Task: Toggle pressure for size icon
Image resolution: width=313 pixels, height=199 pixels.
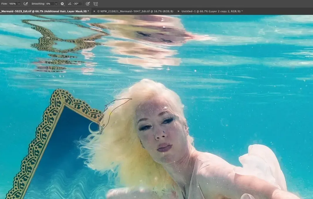Action: [x=88, y=4]
